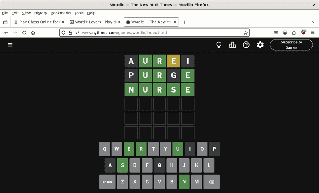
Task: Tap the H key on Wordle keyboard
Action: coord(172,165)
